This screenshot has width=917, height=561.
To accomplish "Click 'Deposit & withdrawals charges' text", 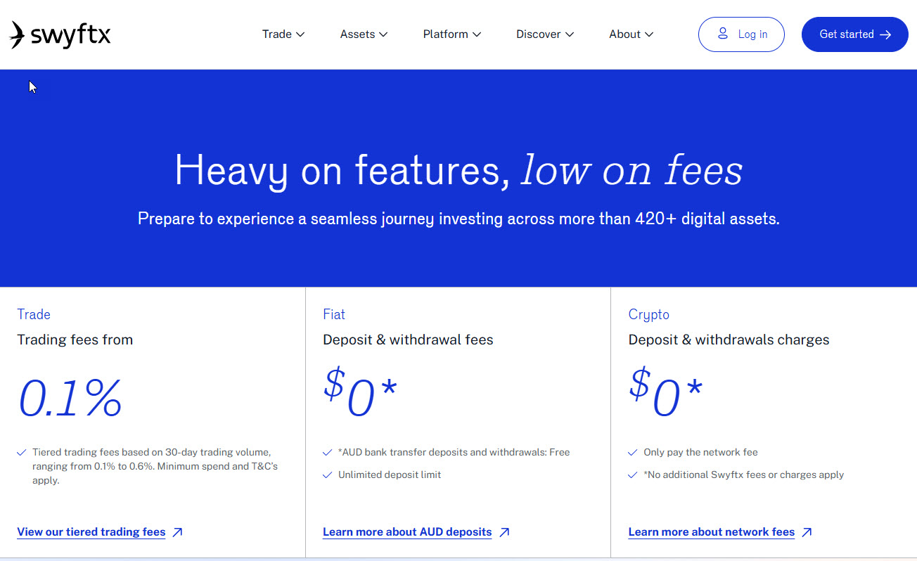I will [x=729, y=340].
